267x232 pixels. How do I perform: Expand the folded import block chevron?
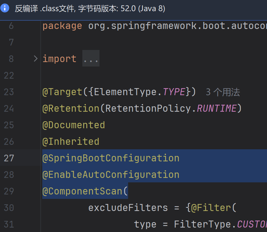(x=36, y=59)
